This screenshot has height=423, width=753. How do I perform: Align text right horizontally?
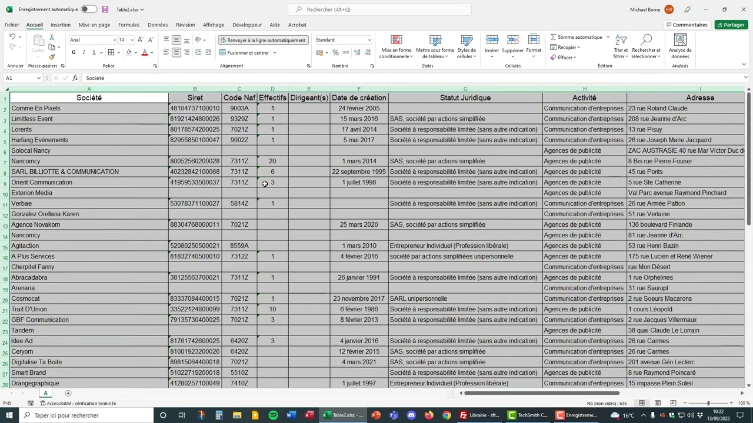(x=186, y=52)
